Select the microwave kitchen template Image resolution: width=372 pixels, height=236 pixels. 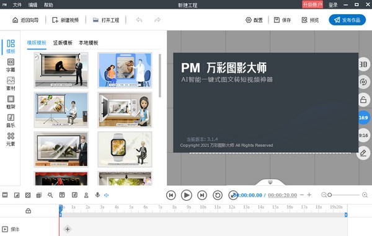[125, 110]
